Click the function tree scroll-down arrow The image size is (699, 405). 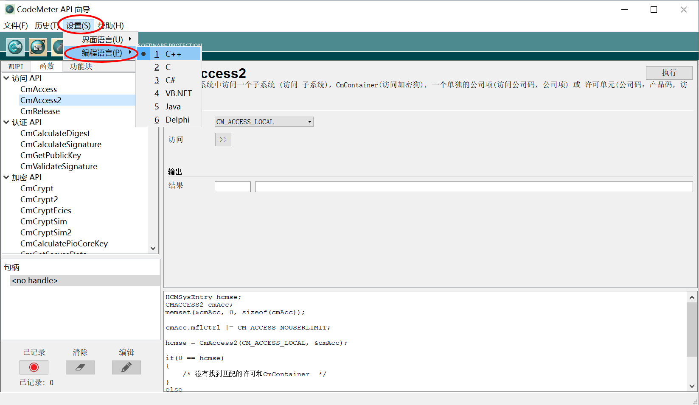pyautogui.click(x=153, y=249)
